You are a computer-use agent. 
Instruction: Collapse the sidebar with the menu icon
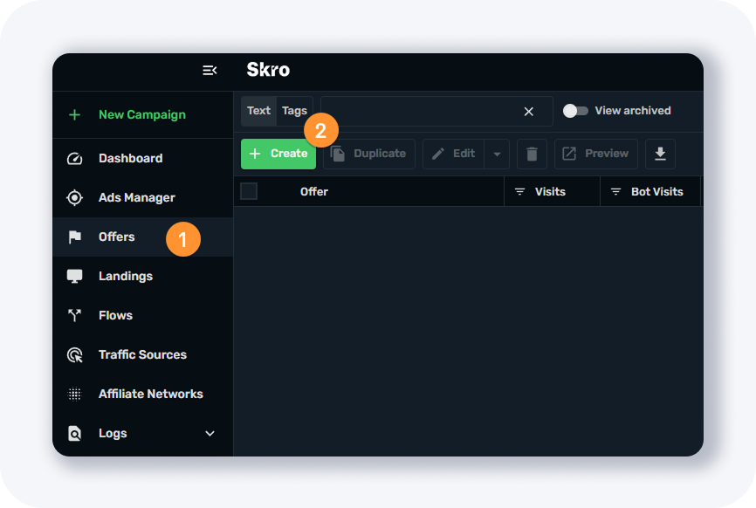(210, 70)
